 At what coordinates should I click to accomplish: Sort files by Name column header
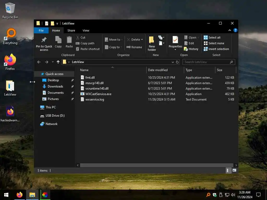pos(112,70)
